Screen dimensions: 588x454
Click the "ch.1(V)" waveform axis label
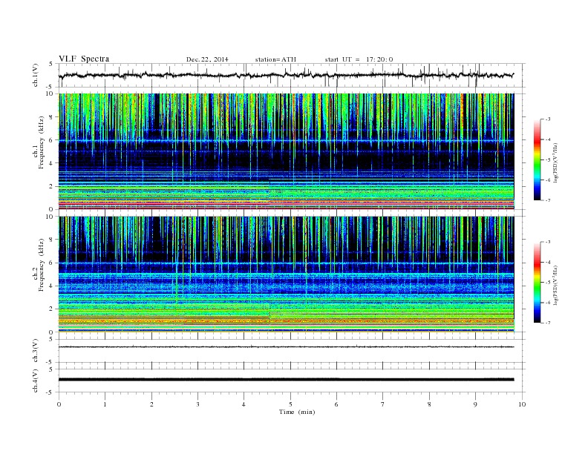pyautogui.click(x=36, y=76)
